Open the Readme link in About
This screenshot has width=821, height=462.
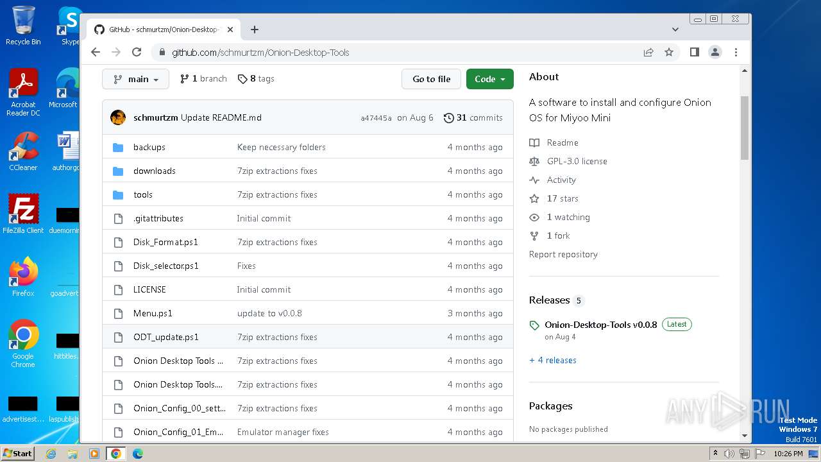pyautogui.click(x=554, y=142)
